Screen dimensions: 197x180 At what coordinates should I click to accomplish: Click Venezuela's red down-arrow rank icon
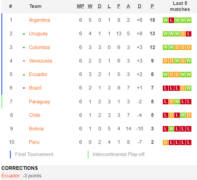24,61
